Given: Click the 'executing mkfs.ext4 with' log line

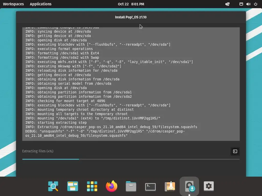Looking at the screenshot, I should tap(109, 62).
